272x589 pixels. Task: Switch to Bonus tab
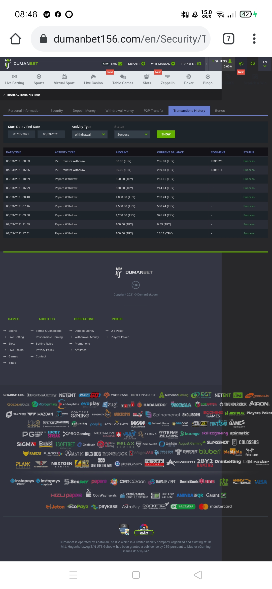pyautogui.click(x=220, y=111)
